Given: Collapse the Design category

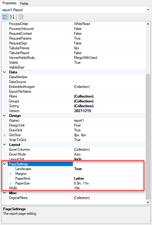Looking at the screenshot, I should (x=4, y=116).
